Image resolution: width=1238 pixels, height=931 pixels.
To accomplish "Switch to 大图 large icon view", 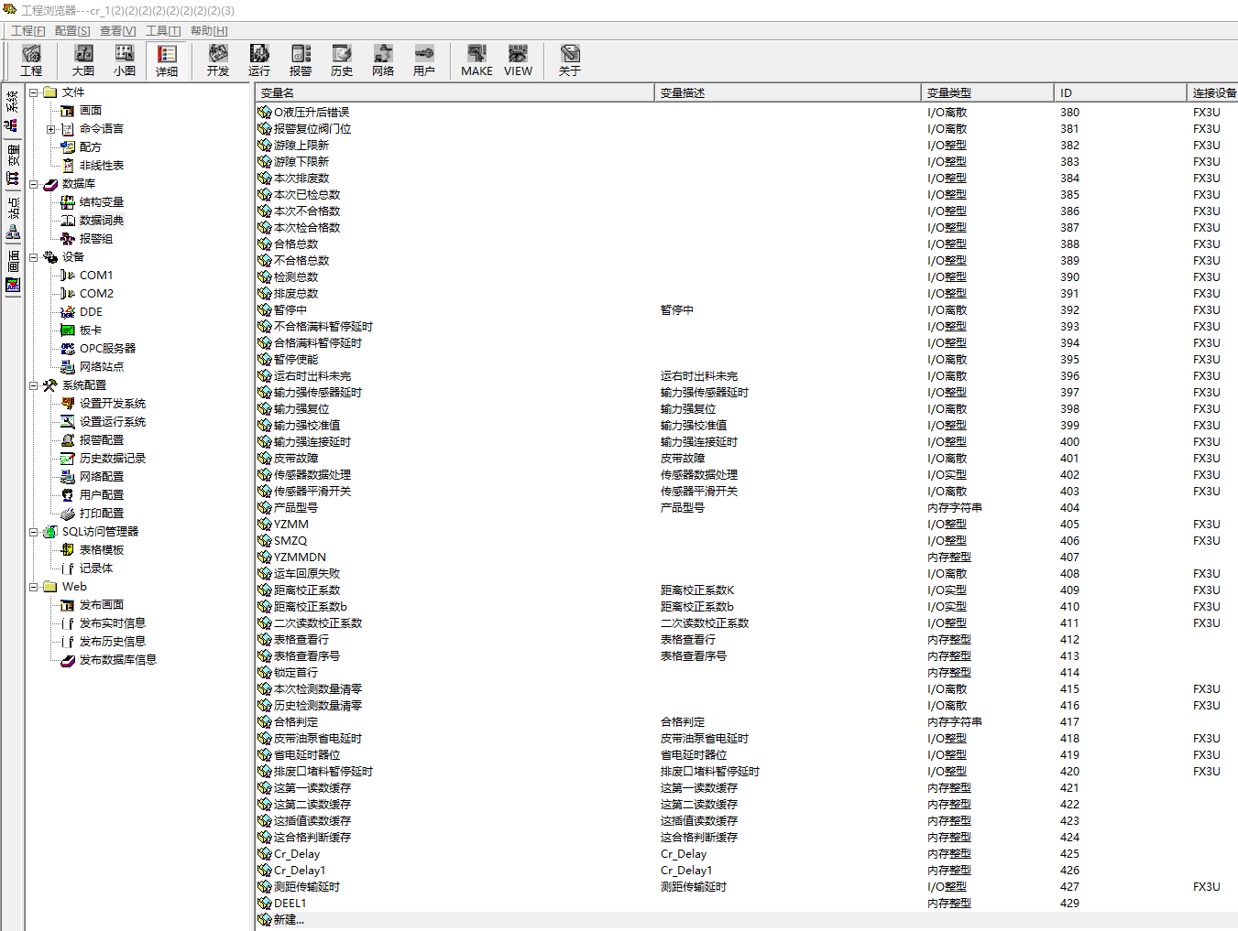I will click(x=83, y=60).
